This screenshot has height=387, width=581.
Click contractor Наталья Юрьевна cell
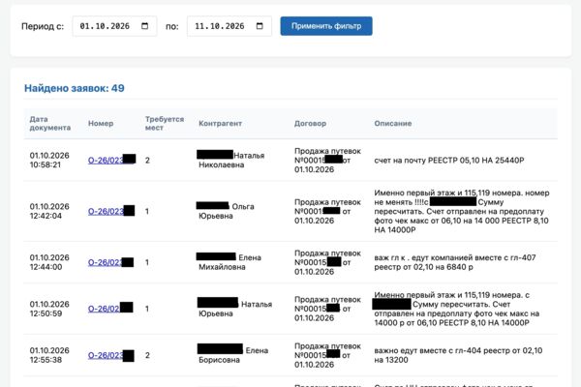(235, 309)
